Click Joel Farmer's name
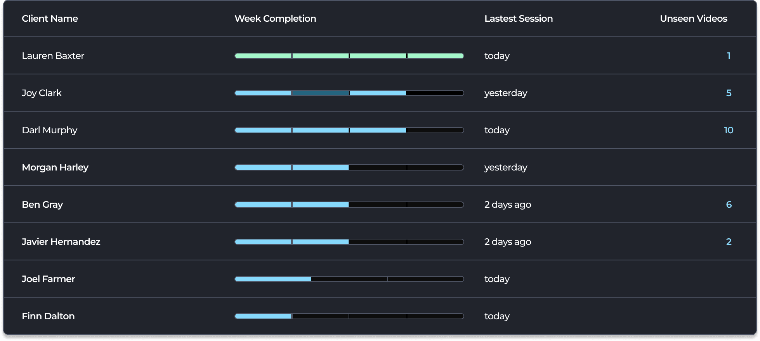The height and width of the screenshot is (341, 760). (x=49, y=279)
